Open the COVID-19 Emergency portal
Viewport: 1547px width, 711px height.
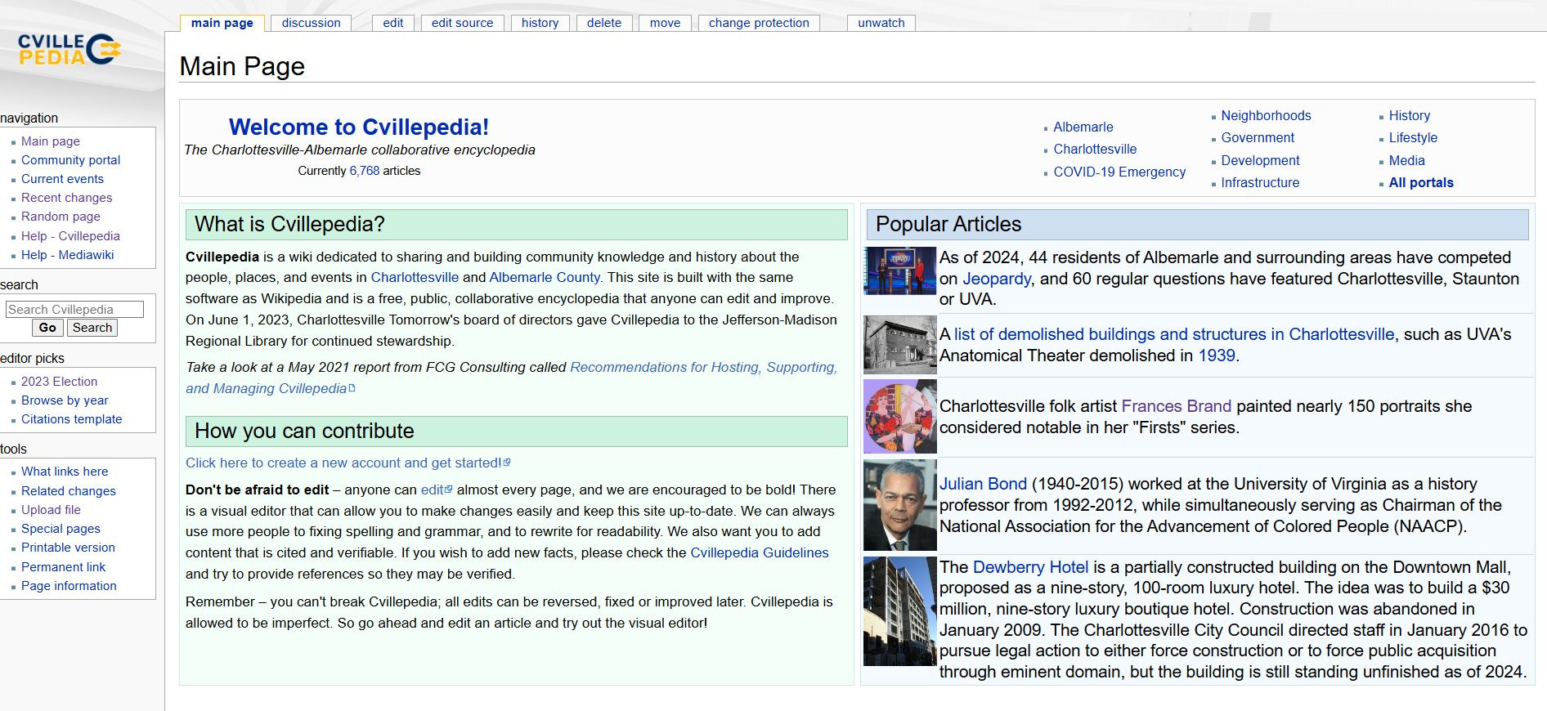(1119, 172)
